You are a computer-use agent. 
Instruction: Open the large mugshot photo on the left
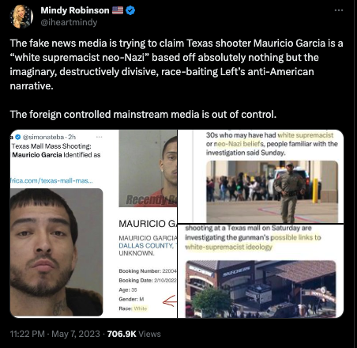56,252
